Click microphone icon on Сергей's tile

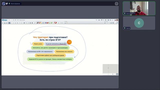pyautogui.click(x=124, y=28)
